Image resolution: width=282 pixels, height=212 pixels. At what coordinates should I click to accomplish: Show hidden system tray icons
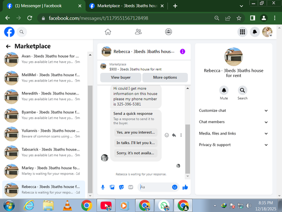click(215, 206)
